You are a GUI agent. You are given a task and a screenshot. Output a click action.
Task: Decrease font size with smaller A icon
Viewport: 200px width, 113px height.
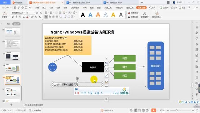click(41, 13)
